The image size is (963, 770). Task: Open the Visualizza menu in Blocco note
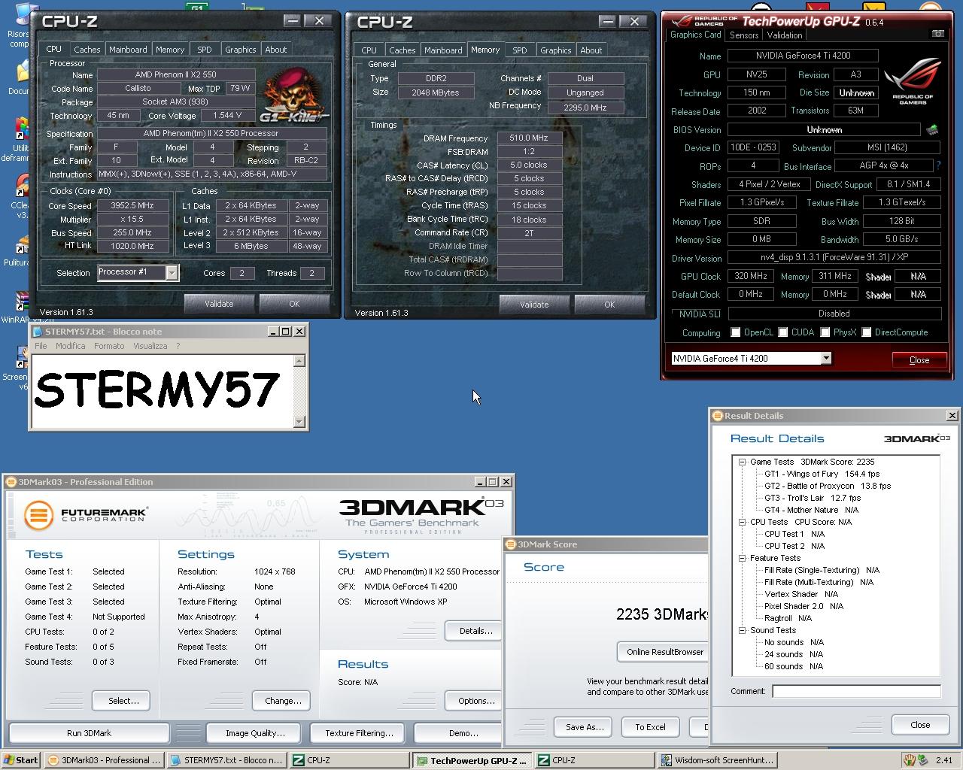(150, 346)
